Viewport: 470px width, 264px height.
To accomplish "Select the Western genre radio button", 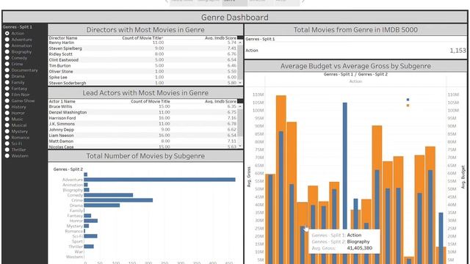I will pos(7,156).
